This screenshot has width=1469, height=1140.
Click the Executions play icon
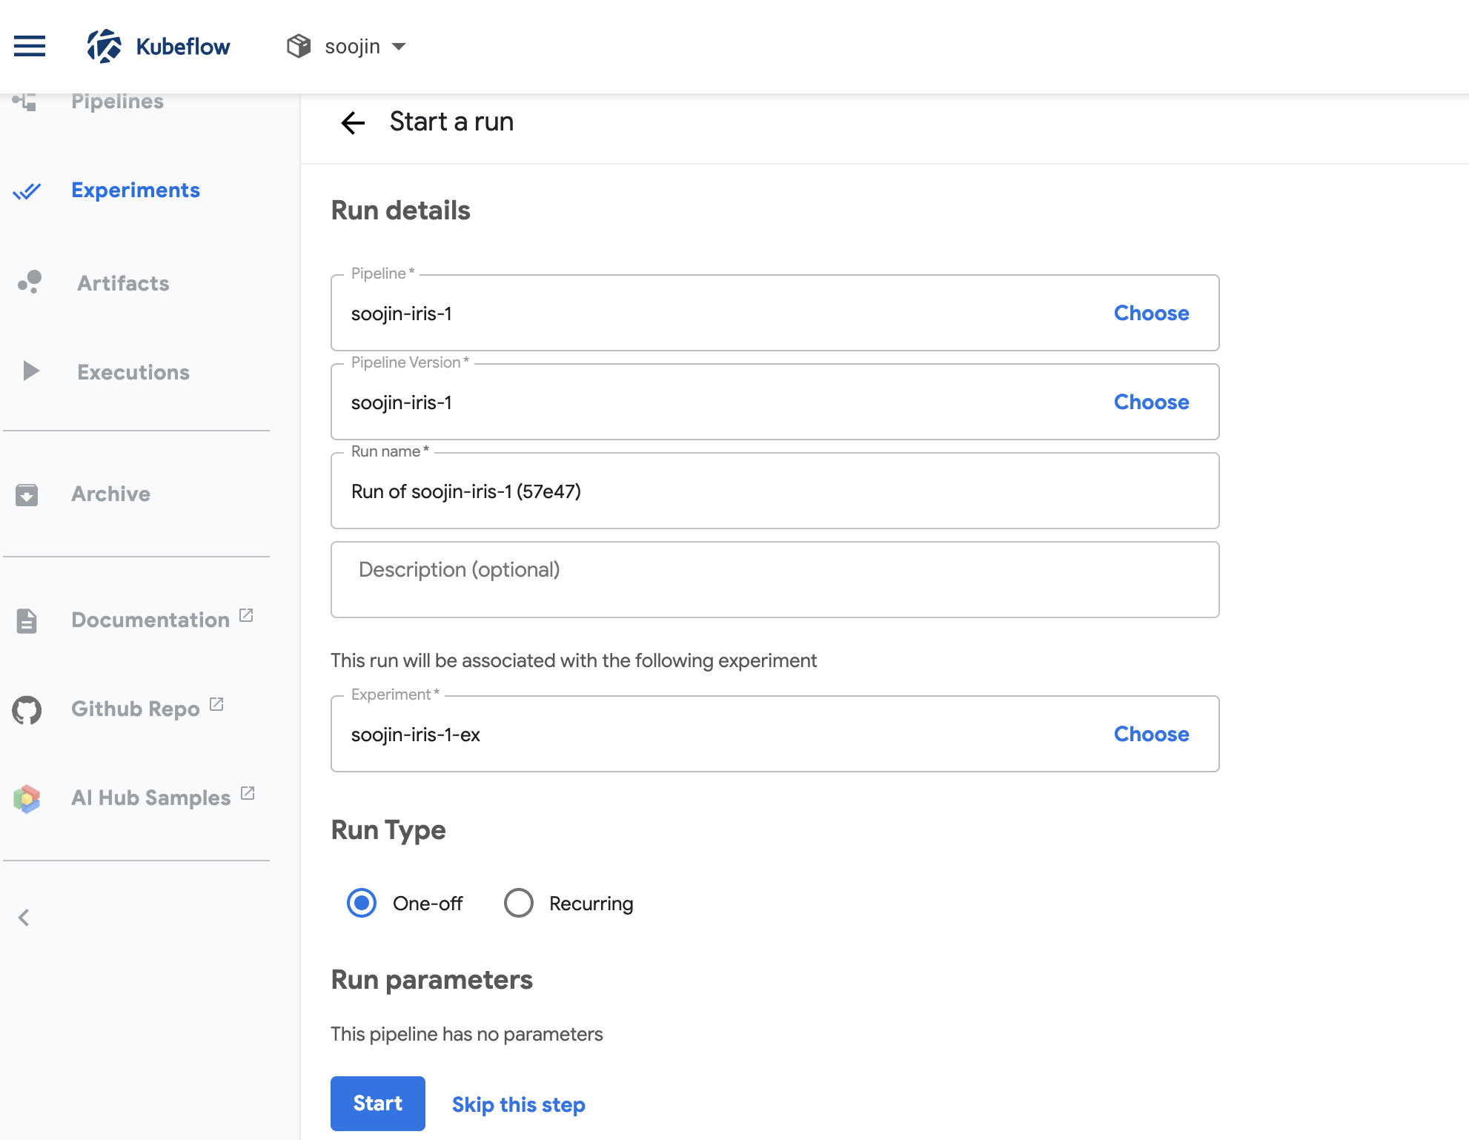click(30, 371)
